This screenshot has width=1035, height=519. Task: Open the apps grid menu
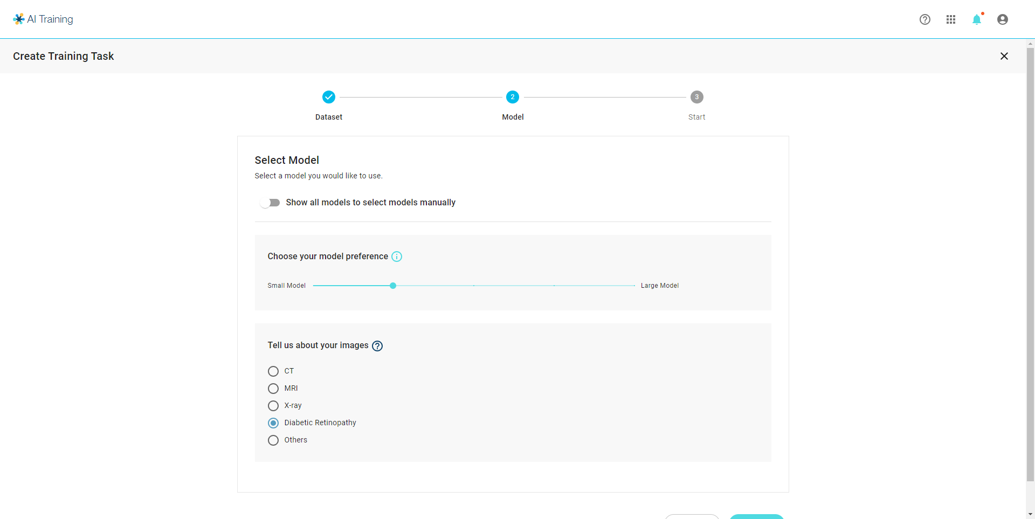(x=951, y=19)
